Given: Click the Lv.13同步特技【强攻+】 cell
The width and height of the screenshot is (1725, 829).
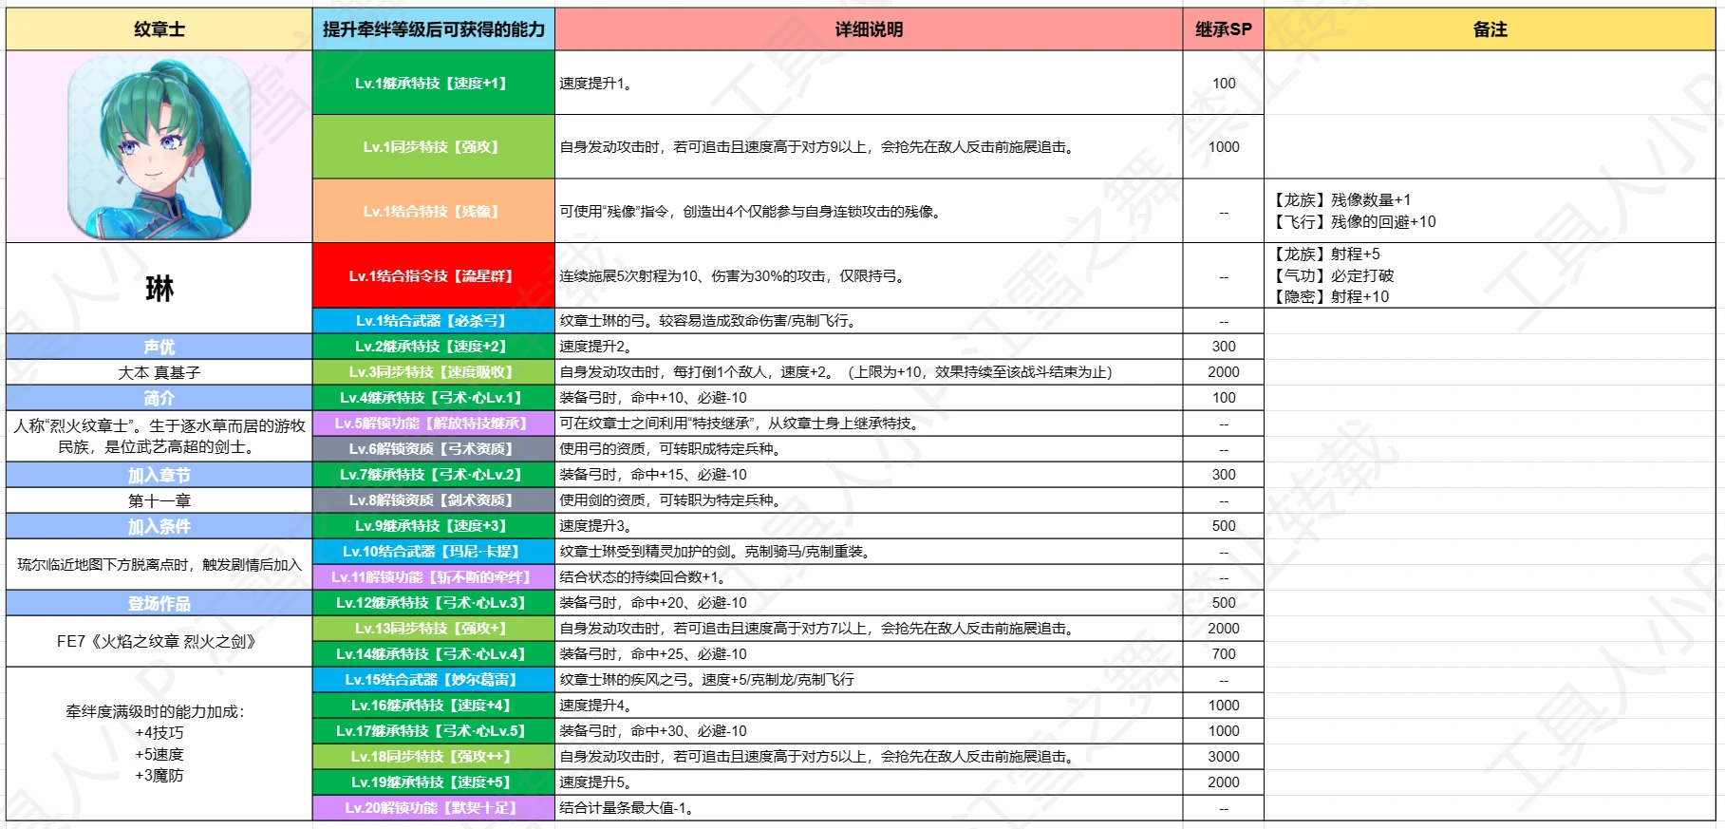Looking at the screenshot, I should click(x=434, y=629).
